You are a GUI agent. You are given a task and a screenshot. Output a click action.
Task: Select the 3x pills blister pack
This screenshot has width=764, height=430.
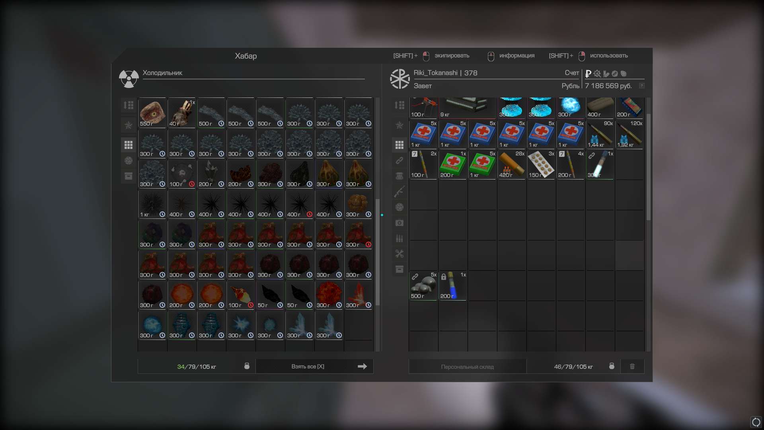tap(541, 164)
